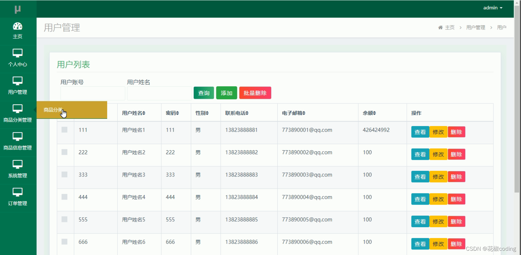Open 系统管理 sidebar menu label

click(18, 176)
